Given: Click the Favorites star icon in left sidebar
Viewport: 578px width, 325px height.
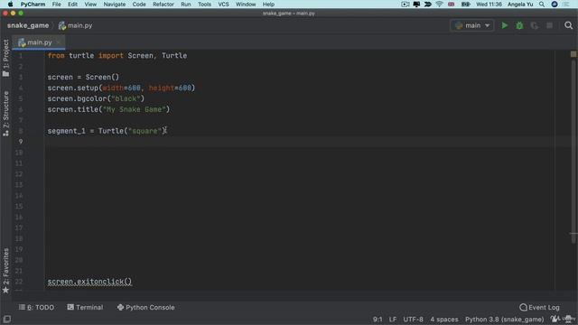Looking at the screenshot, I should point(5,290).
